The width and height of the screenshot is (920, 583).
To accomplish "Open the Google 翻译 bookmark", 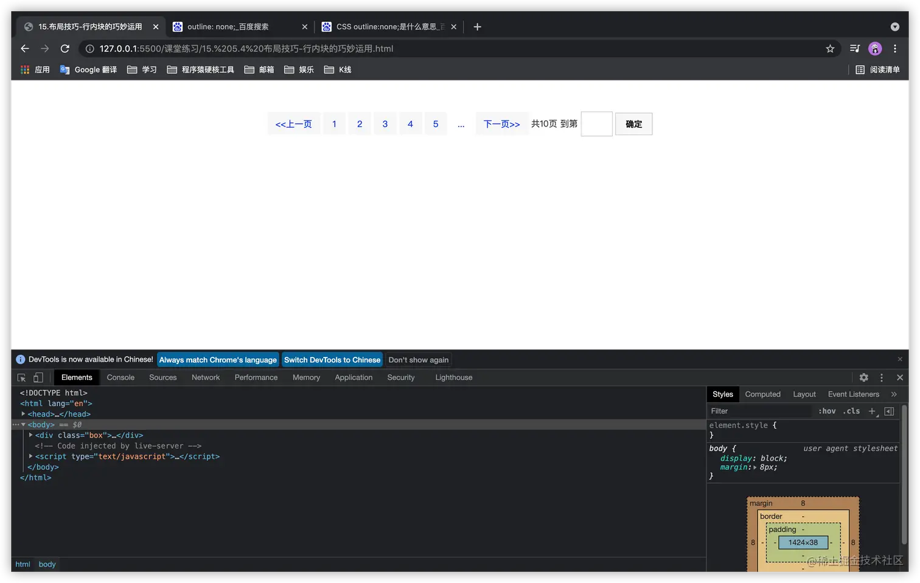I will click(88, 70).
